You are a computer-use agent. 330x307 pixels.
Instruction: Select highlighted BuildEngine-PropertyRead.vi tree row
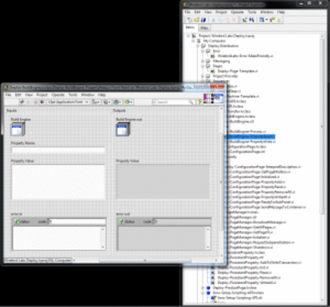(x=250, y=137)
